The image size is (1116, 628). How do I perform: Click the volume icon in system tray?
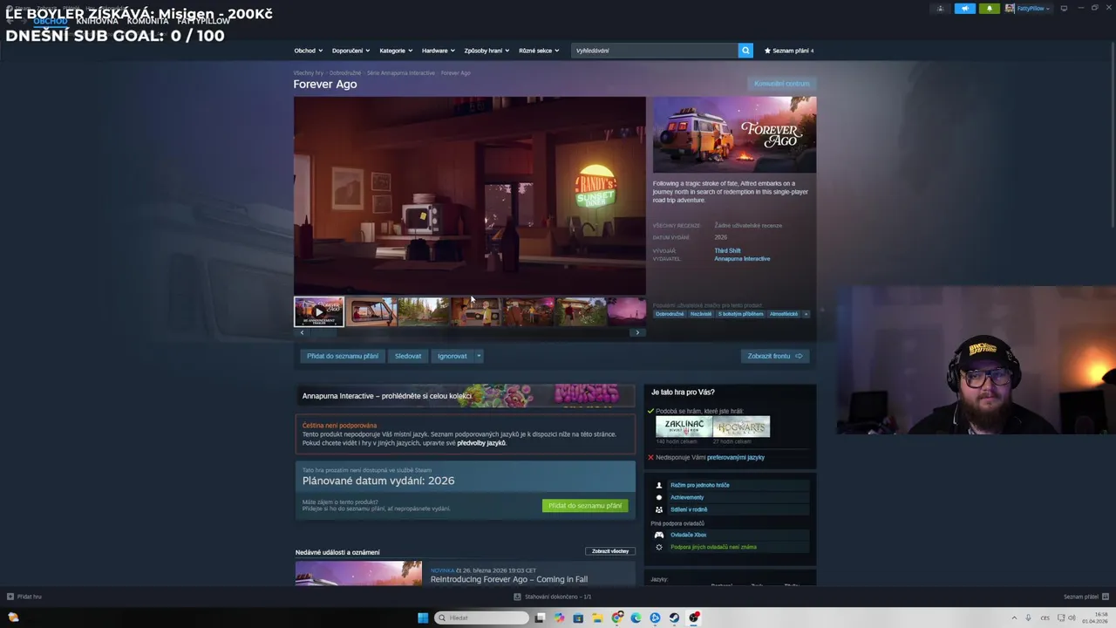coord(1071,618)
